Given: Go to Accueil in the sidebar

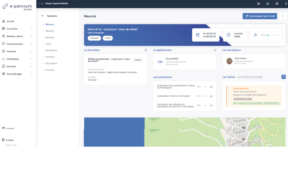Looking at the screenshot, I should [11, 21].
